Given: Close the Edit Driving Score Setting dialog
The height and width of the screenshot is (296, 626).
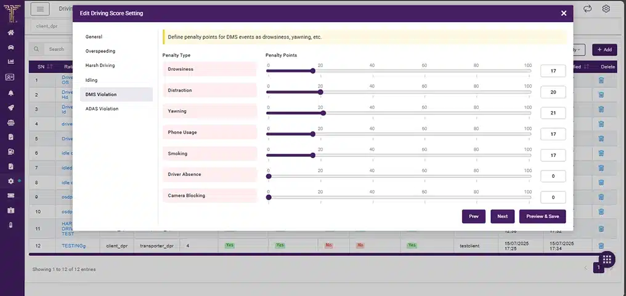Looking at the screenshot, I should (x=563, y=13).
